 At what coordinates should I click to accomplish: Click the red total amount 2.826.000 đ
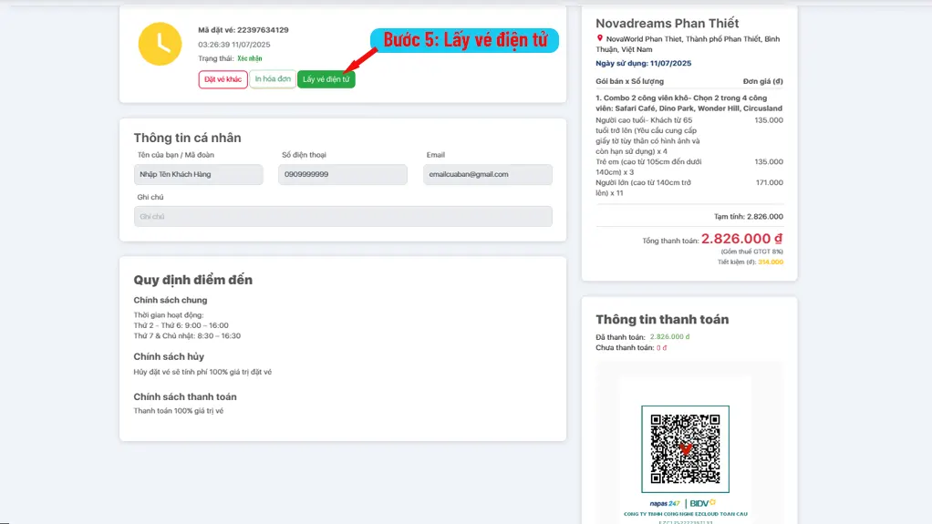coord(741,239)
